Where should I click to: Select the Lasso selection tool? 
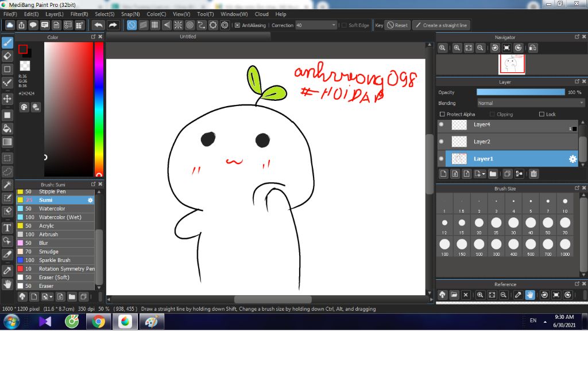[x=7, y=171]
